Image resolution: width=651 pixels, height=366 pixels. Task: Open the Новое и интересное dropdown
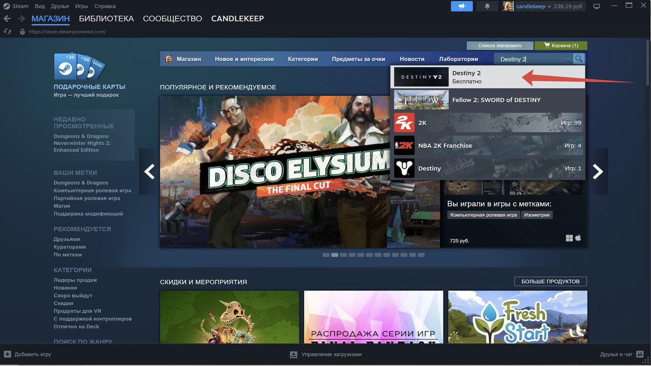click(x=244, y=59)
